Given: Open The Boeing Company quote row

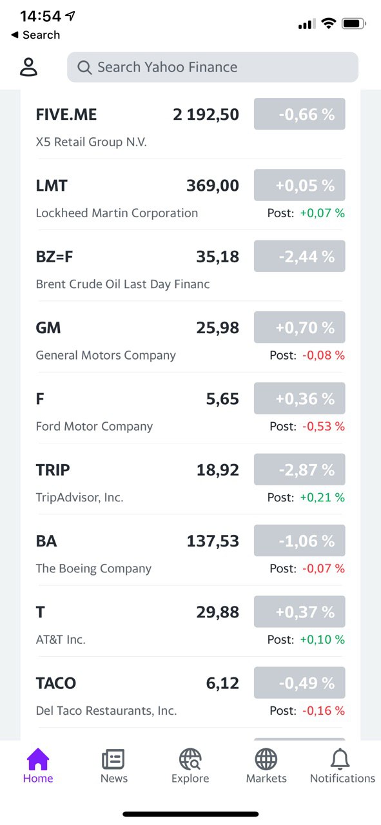Looking at the screenshot, I should click(x=190, y=554).
